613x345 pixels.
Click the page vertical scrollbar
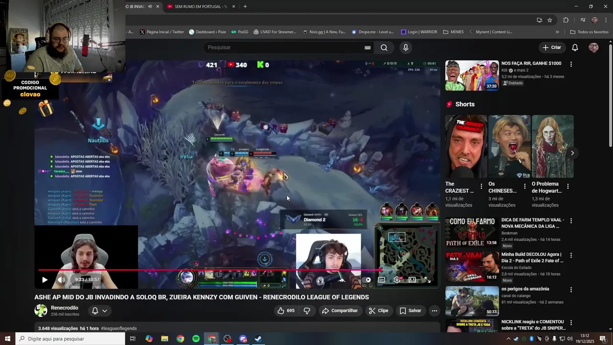pos(610,96)
